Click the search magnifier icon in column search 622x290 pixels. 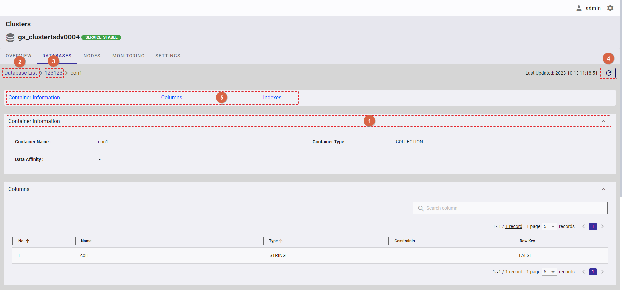point(421,208)
